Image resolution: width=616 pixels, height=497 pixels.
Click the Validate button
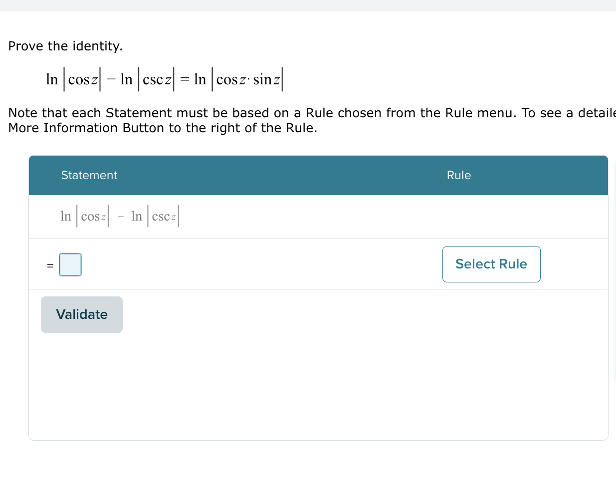click(x=81, y=314)
